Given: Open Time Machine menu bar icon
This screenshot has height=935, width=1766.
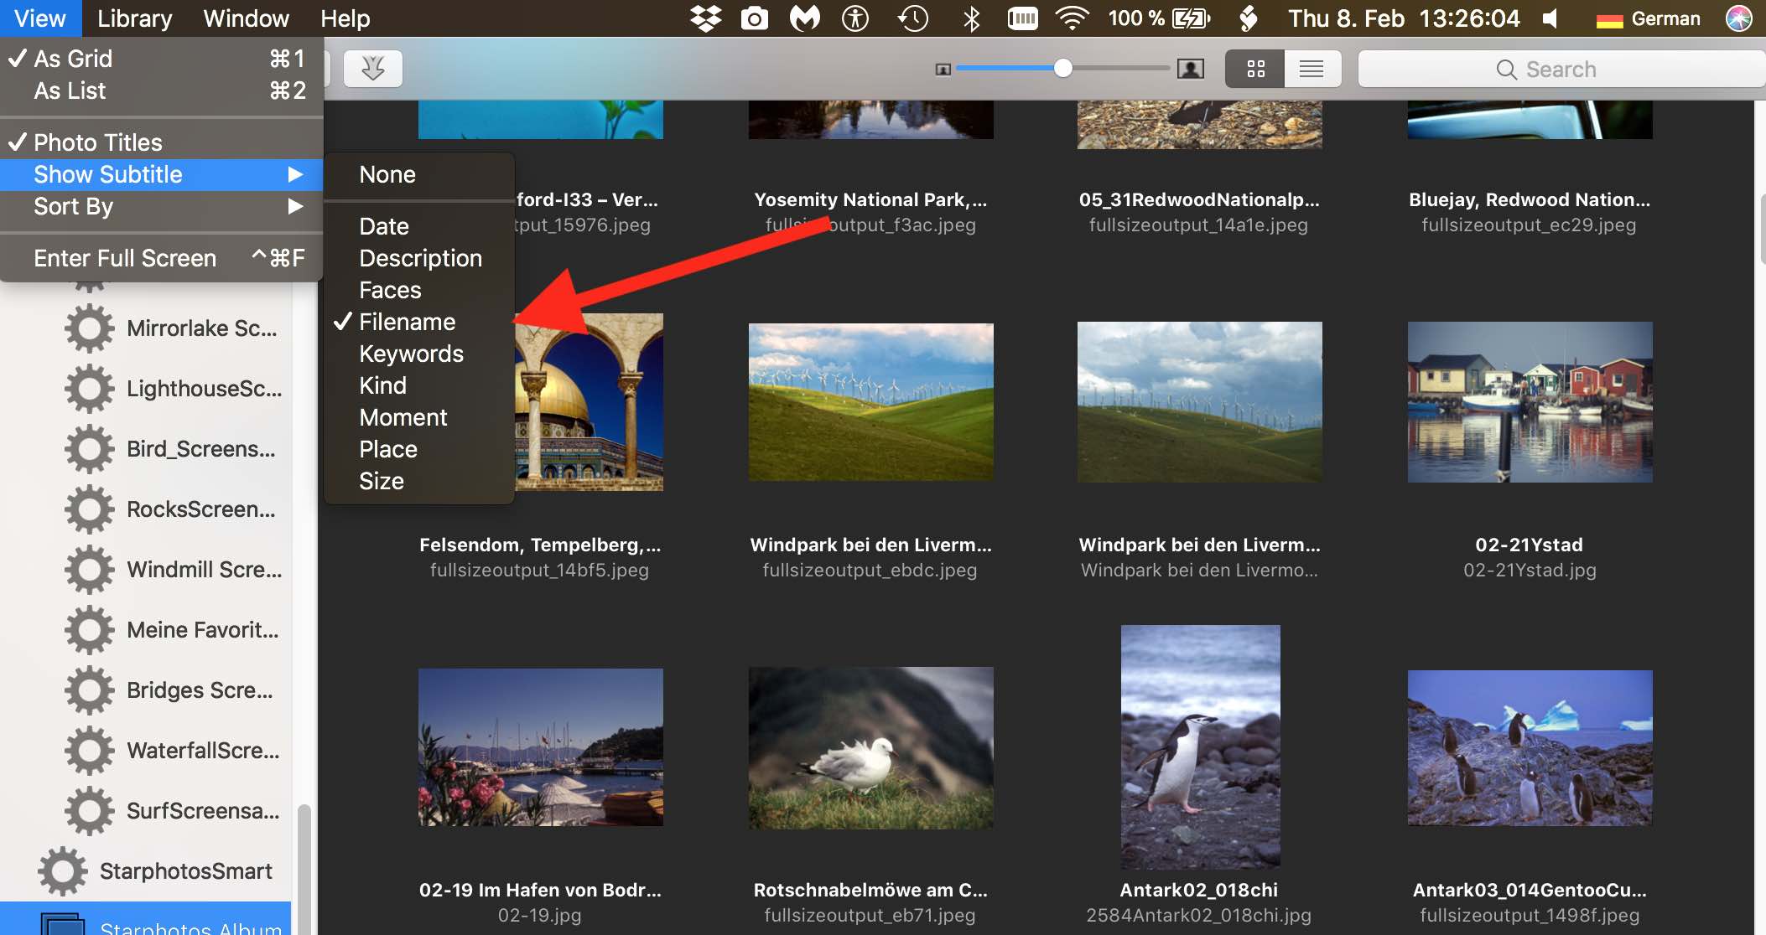Looking at the screenshot, I should (x=912, y=18).
